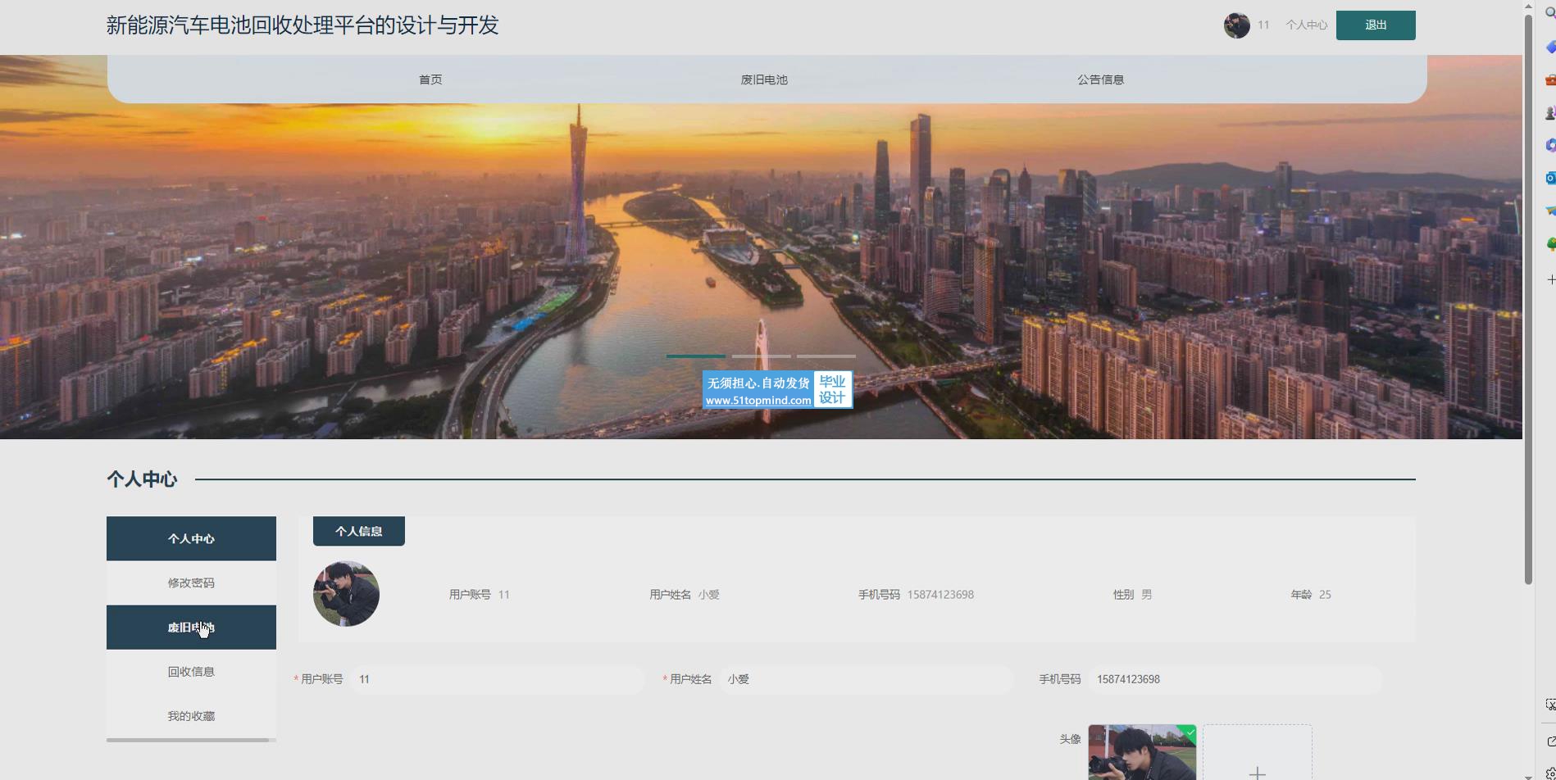Open 公告信息 navigation item
The image size is (1556, 780).
point(1100,79)
